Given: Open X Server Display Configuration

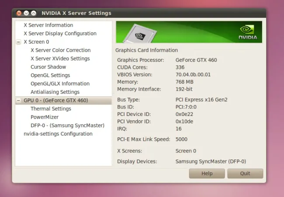Looking at the screenshot, I should click(60, 34).
